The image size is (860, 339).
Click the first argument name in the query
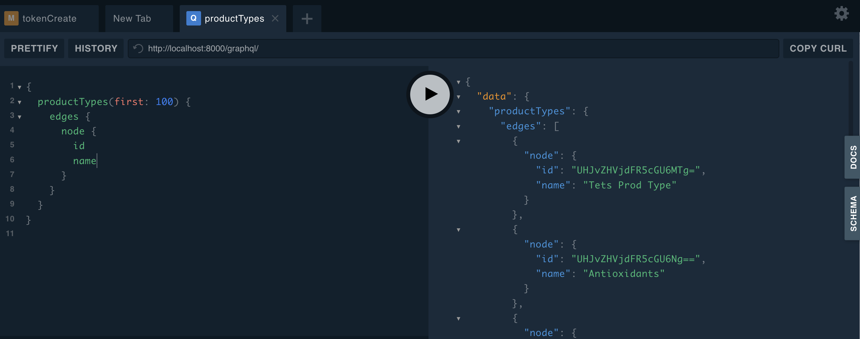pyautogui.click(x=129, y=102)
